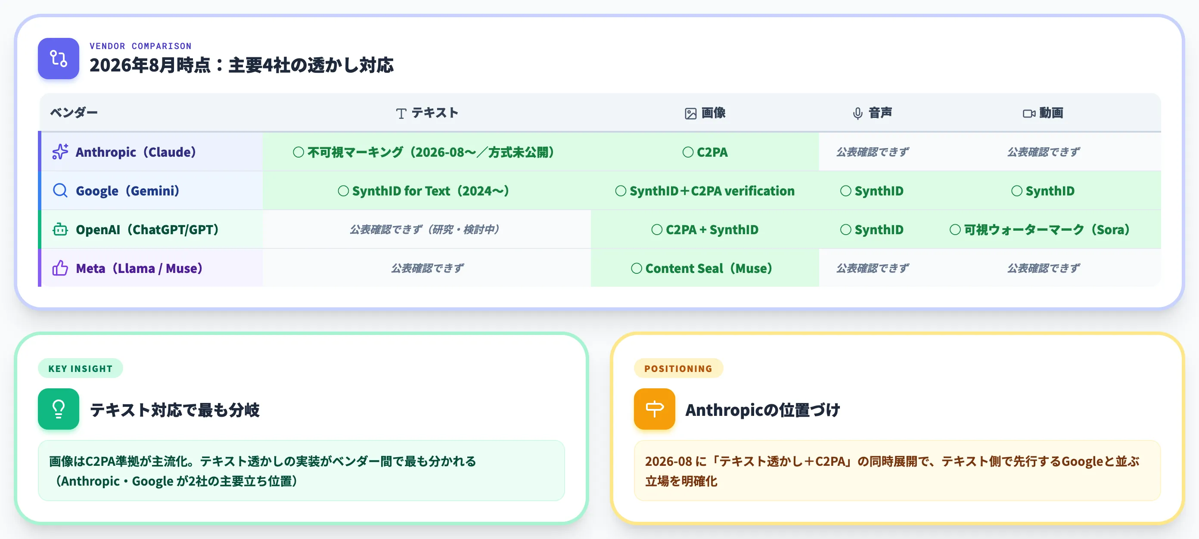Click the heading Anthropicの位置づけ
This screenshot has height=539, width=1199.
pos(762,409)
